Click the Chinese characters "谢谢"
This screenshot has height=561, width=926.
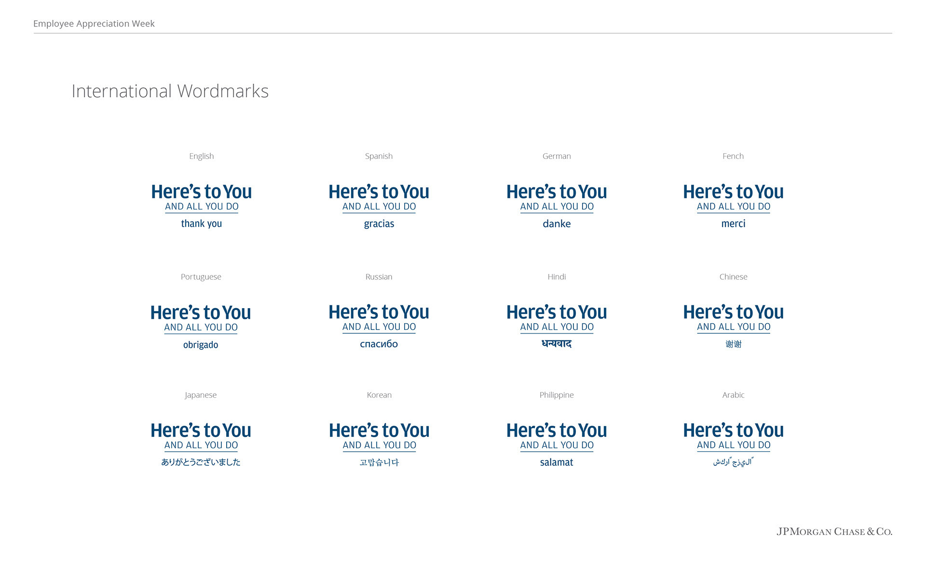coord(734,344)
